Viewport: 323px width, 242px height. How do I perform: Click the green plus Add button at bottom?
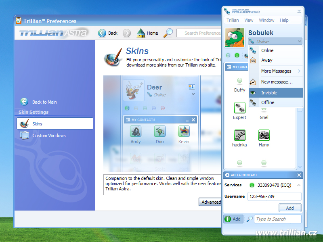(x=233, y=219)
